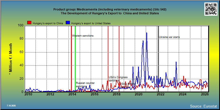This screenshot has height=110, width=220.
Task: Click the chart subtitle about Hungary's Export
Action: 110,13
